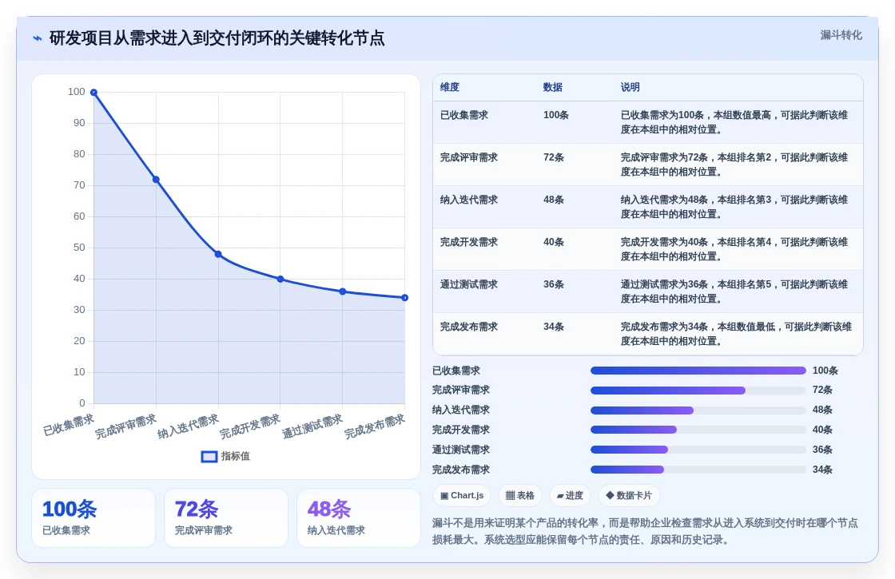The width and height of the screenshot is (895, 579).
Task: Click the 表格 chip
Action: pos(520,495)
